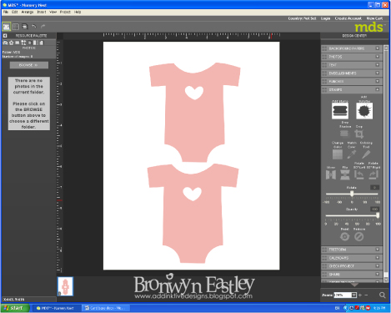
Task: Open the Insert menu
Action: pos(42,12)
